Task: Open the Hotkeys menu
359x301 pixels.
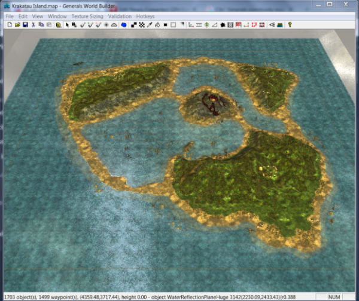Action: [x=145, y=17]
